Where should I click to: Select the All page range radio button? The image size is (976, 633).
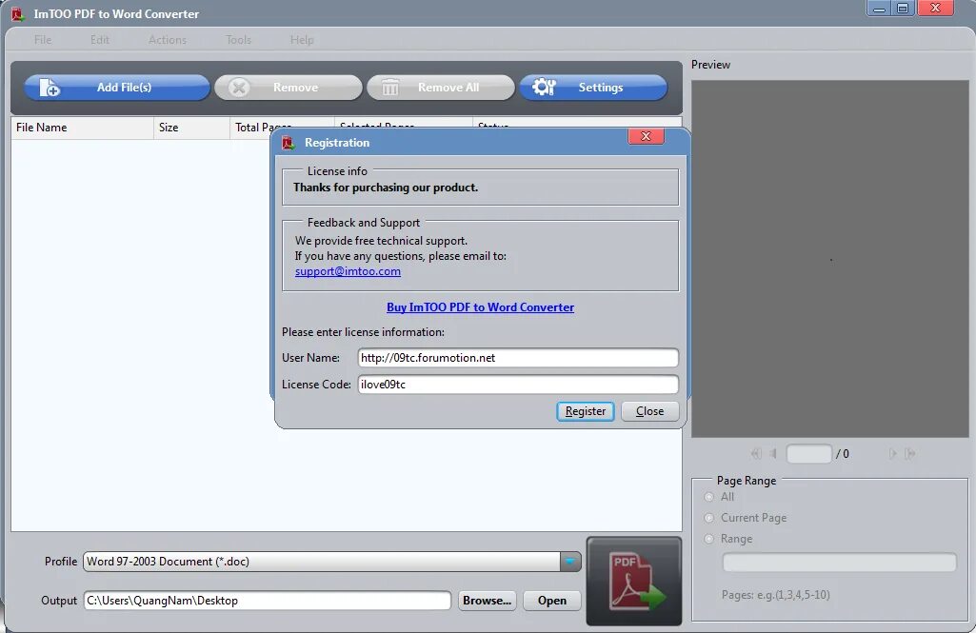pyautogui.click(x=709, y=497)
